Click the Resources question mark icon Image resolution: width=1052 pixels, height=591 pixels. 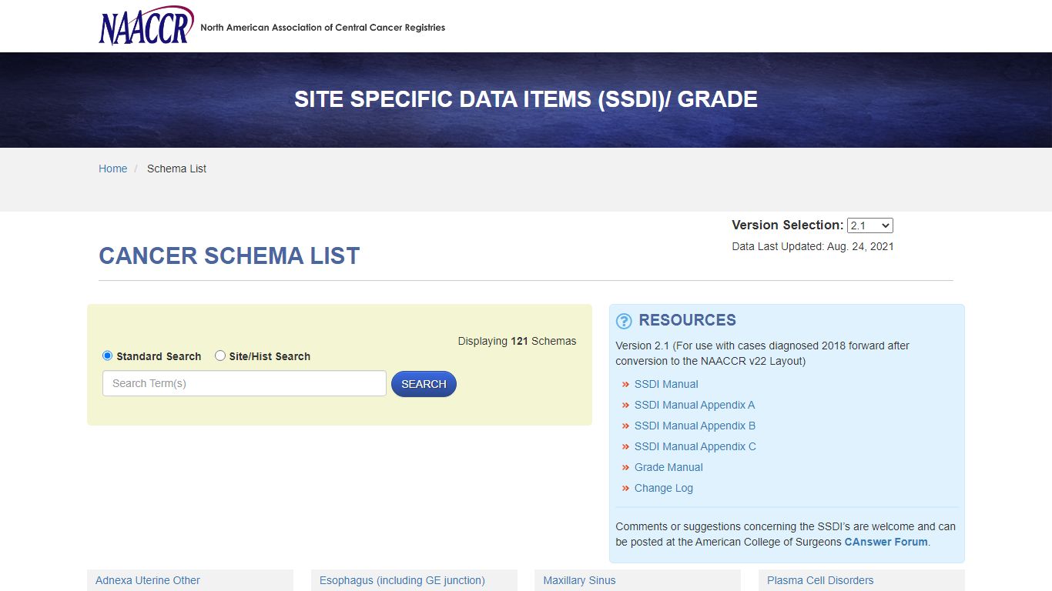coord(625,321)
